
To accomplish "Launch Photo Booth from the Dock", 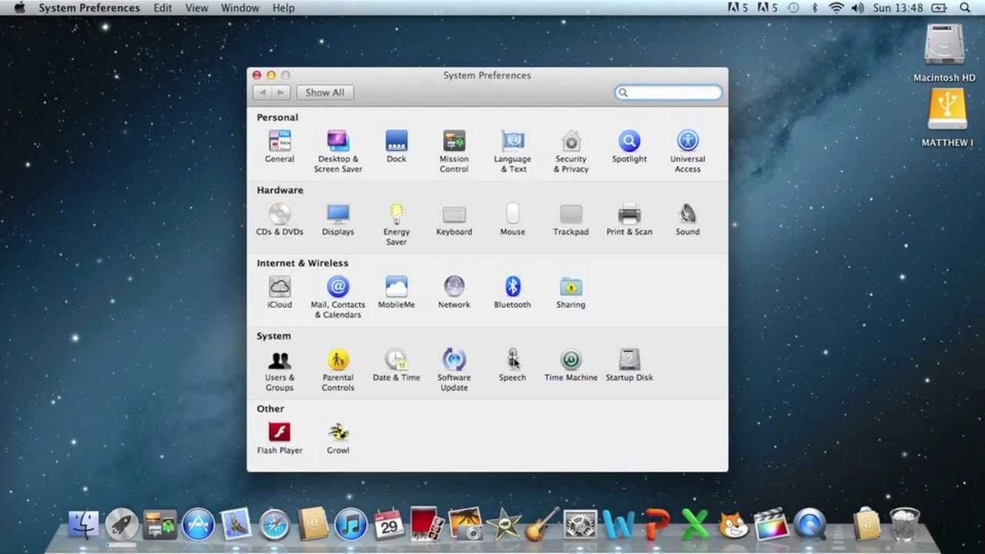I will pyautogui.click(x=427, y=523).
